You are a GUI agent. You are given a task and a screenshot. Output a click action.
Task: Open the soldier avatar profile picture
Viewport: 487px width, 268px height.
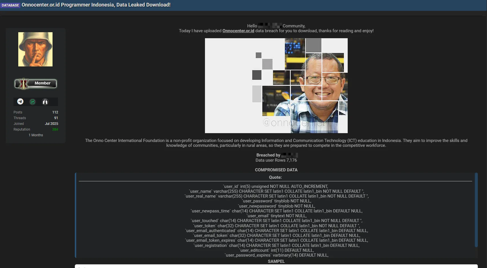click(x=35, y=49)
